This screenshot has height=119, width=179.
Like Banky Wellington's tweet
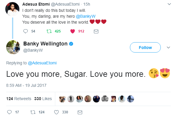click(x=57, y=112)
